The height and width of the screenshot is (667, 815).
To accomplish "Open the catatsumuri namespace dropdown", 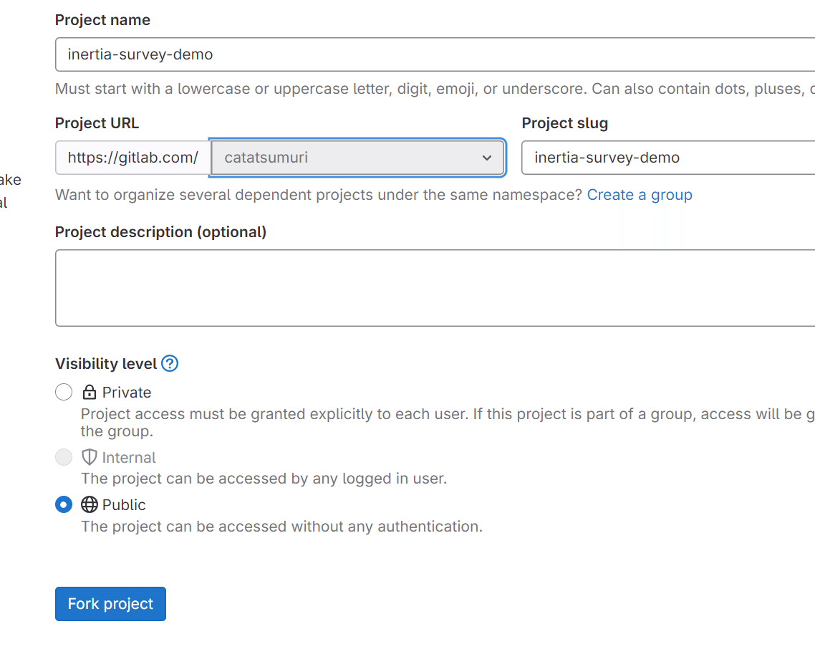I will 357,158.
